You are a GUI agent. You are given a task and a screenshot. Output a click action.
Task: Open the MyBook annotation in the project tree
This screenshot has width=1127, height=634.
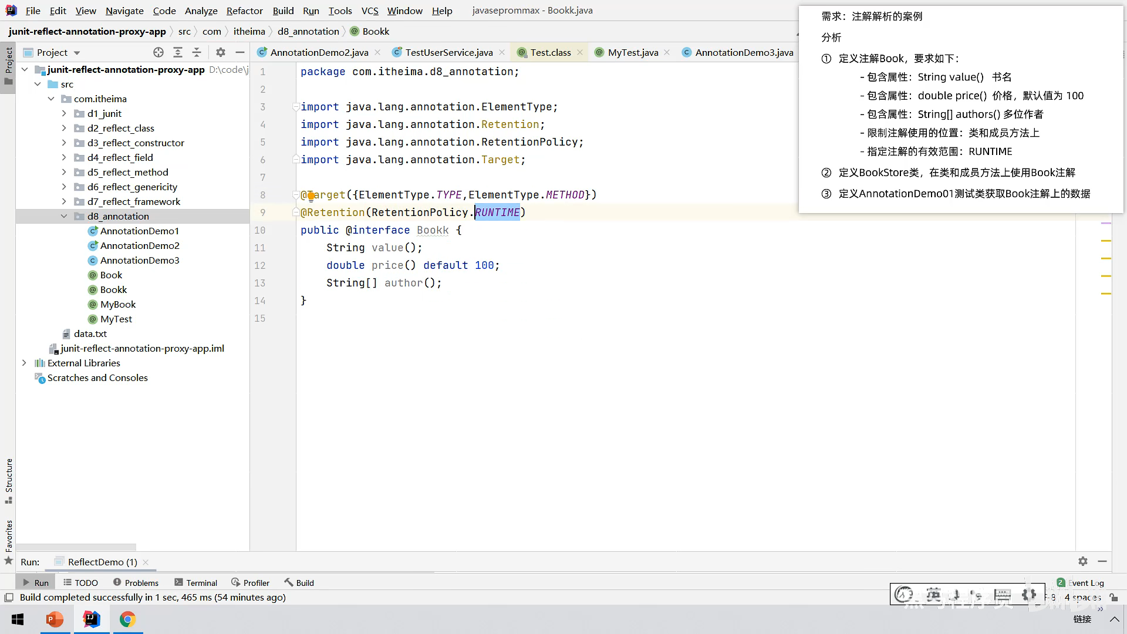coord(117,304)
